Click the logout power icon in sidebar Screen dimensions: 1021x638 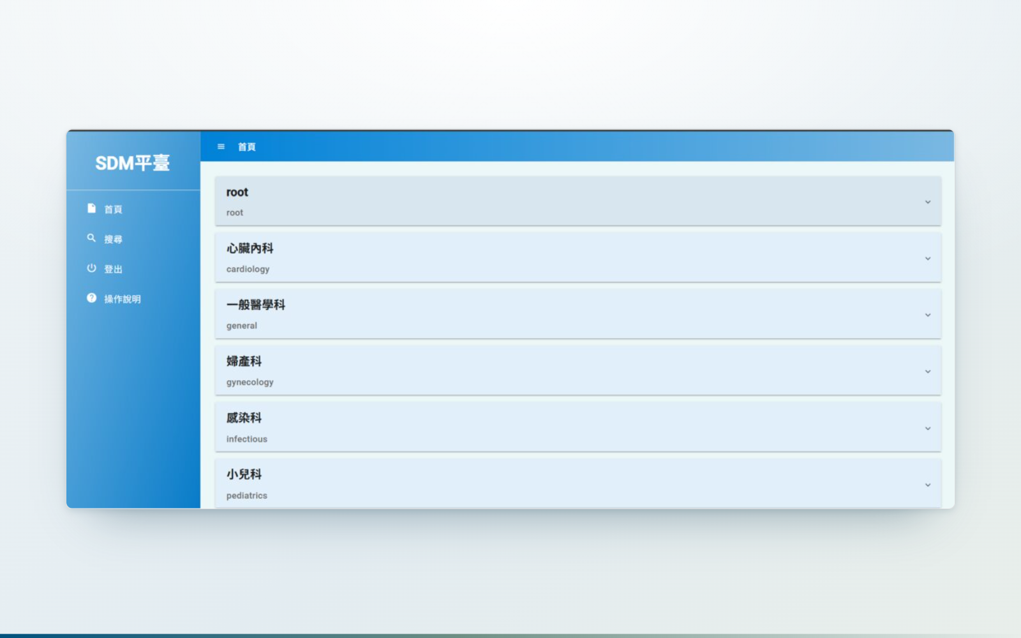(x=91, y=268)
